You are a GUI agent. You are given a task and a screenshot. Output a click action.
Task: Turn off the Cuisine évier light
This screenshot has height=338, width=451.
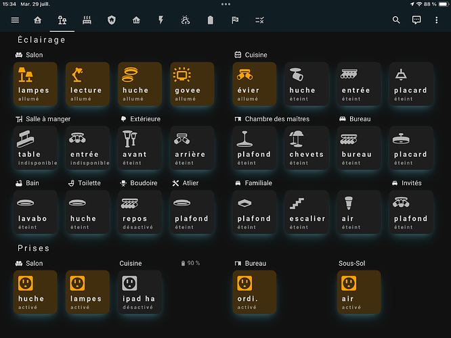click(x=254, y=84)
